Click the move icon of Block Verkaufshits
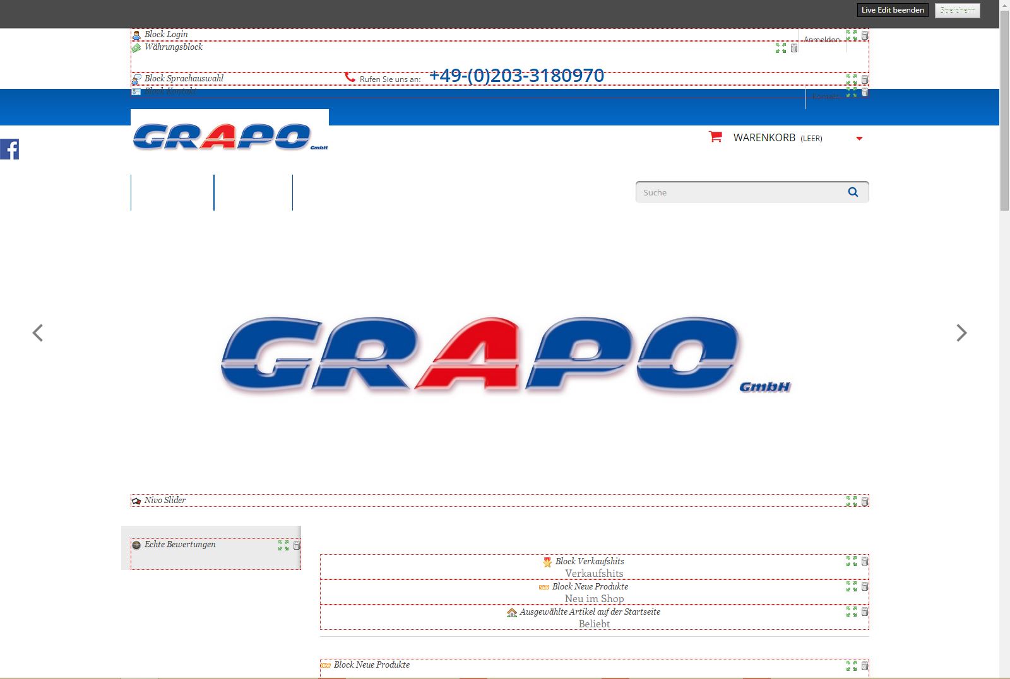The image size is (1010, 679). [852, 561]
